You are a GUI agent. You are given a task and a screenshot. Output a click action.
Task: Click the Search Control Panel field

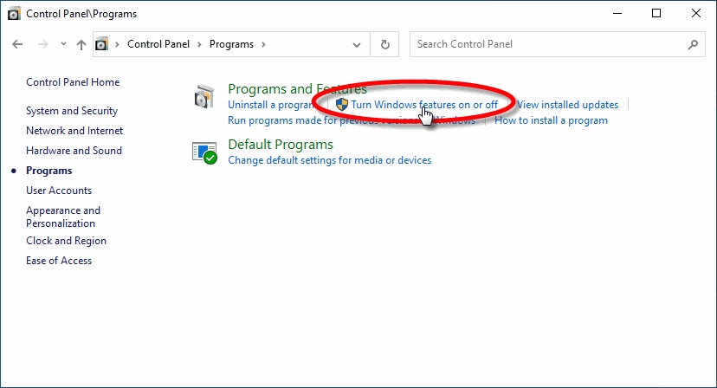coord(550,44)
